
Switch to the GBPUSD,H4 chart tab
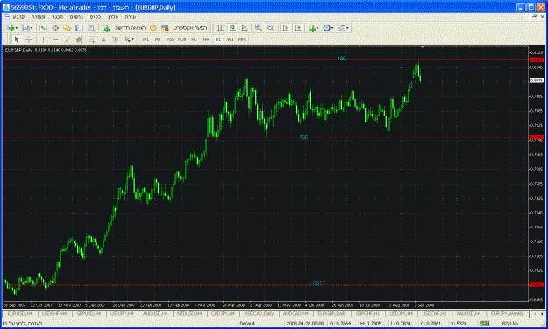89,314
